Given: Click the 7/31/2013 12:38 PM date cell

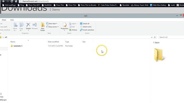Looking at the screenshot, I should 55,46.
